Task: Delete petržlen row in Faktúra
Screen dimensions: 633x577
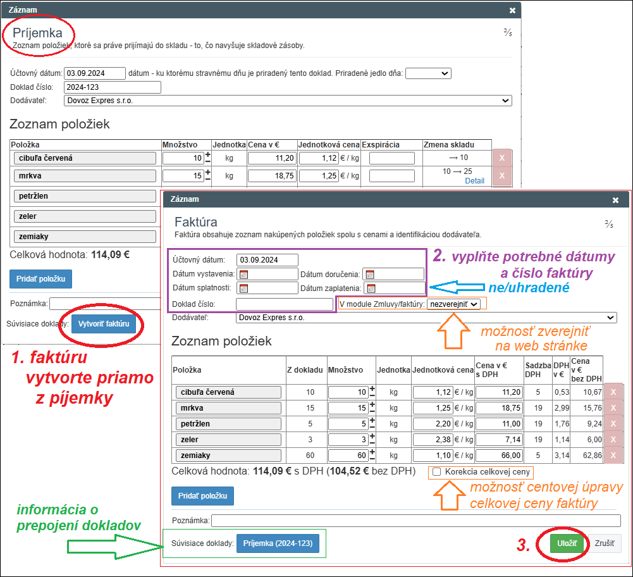Action: [x=613, y=423]
